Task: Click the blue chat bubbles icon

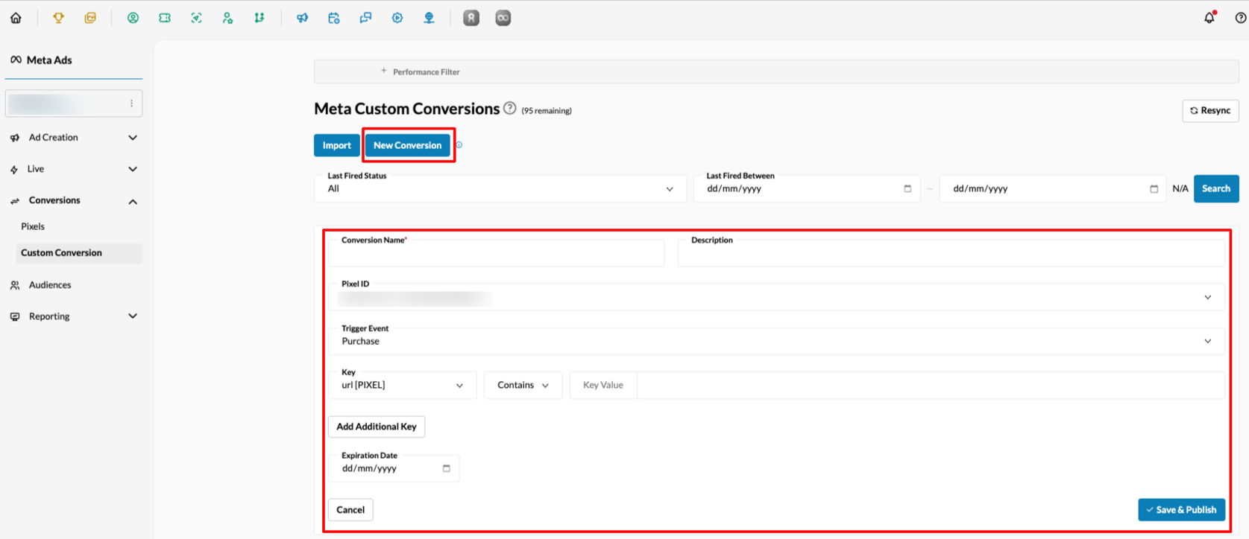Action: point(365,18)
